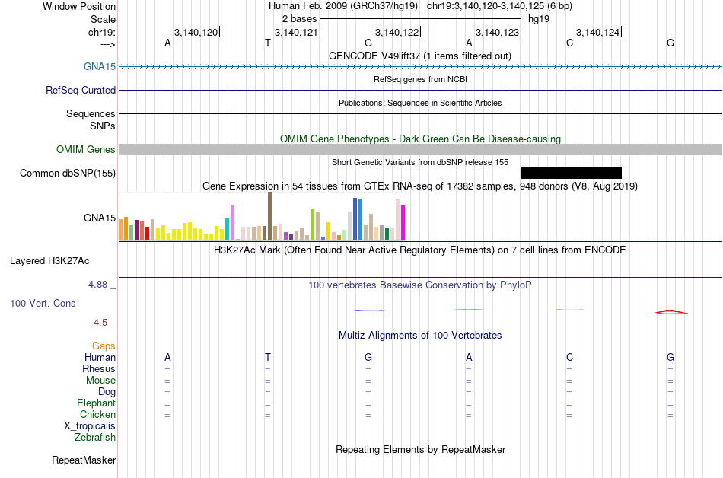Click the Sequences track label
Image resolution: width=723 pixels, height=478 pixels.
point(91,113)
